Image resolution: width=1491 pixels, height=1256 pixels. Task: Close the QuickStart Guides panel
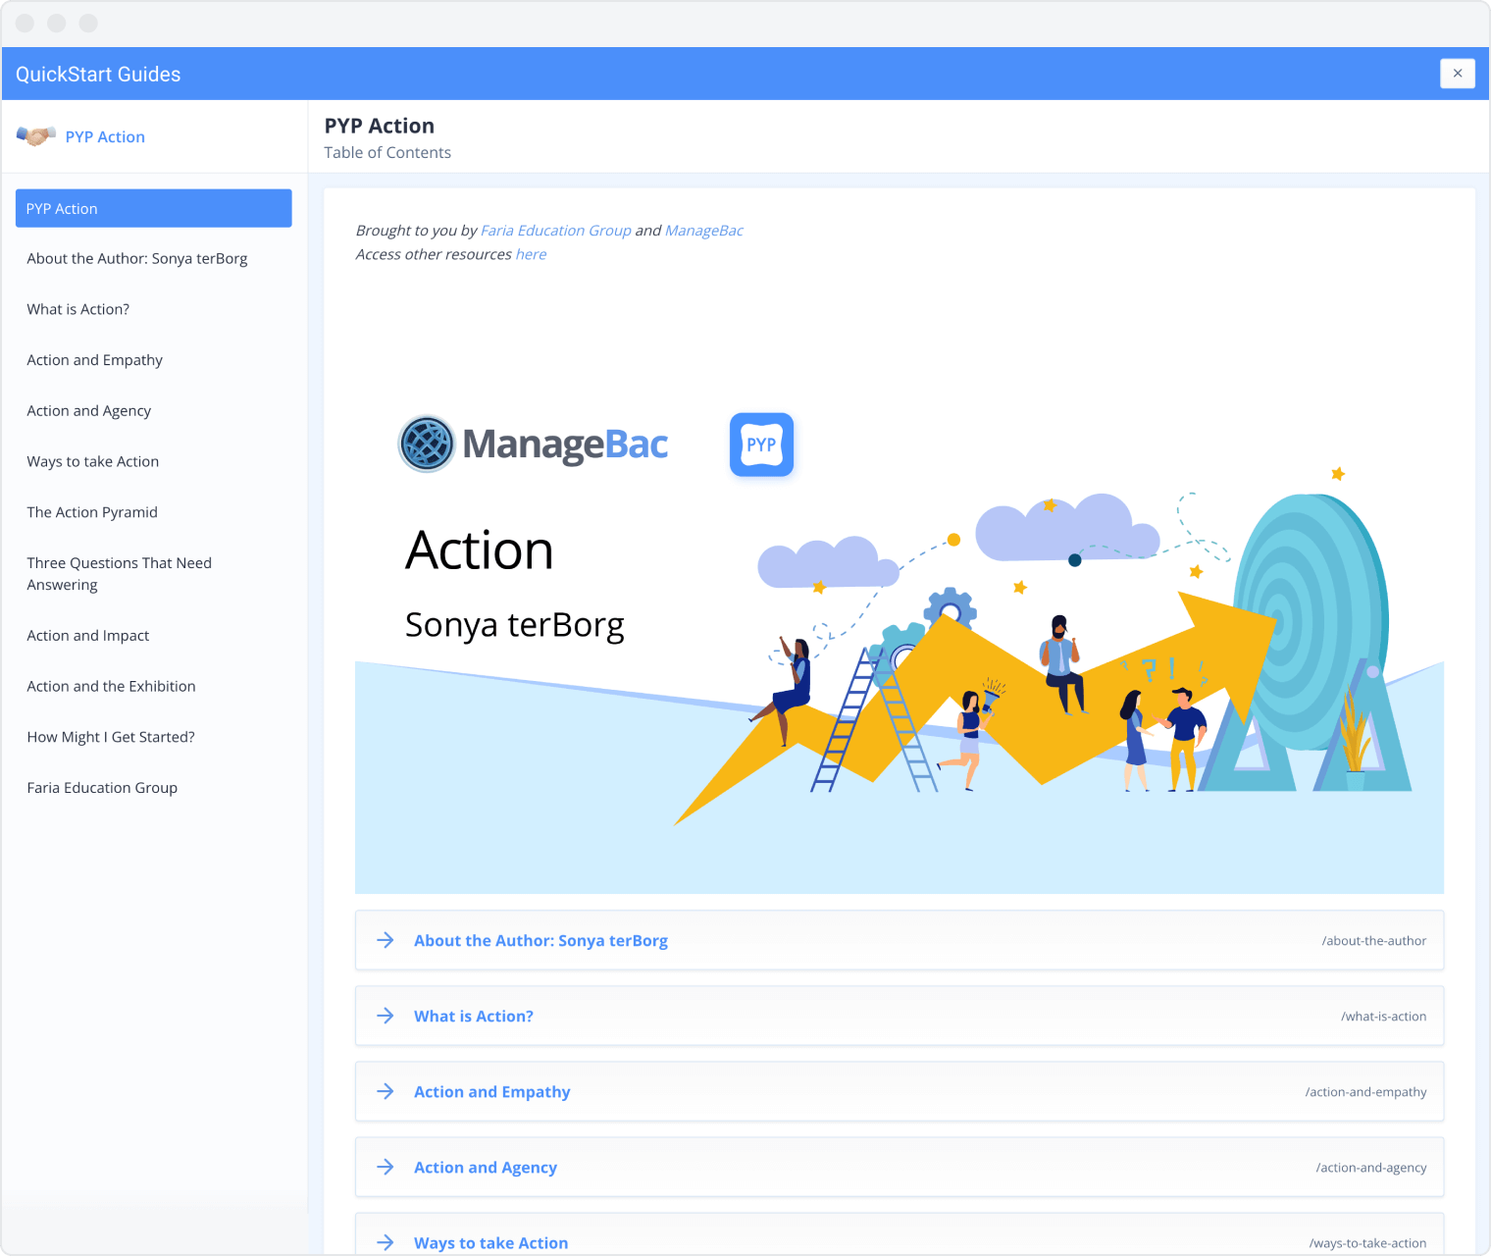tap(1457, 74)
